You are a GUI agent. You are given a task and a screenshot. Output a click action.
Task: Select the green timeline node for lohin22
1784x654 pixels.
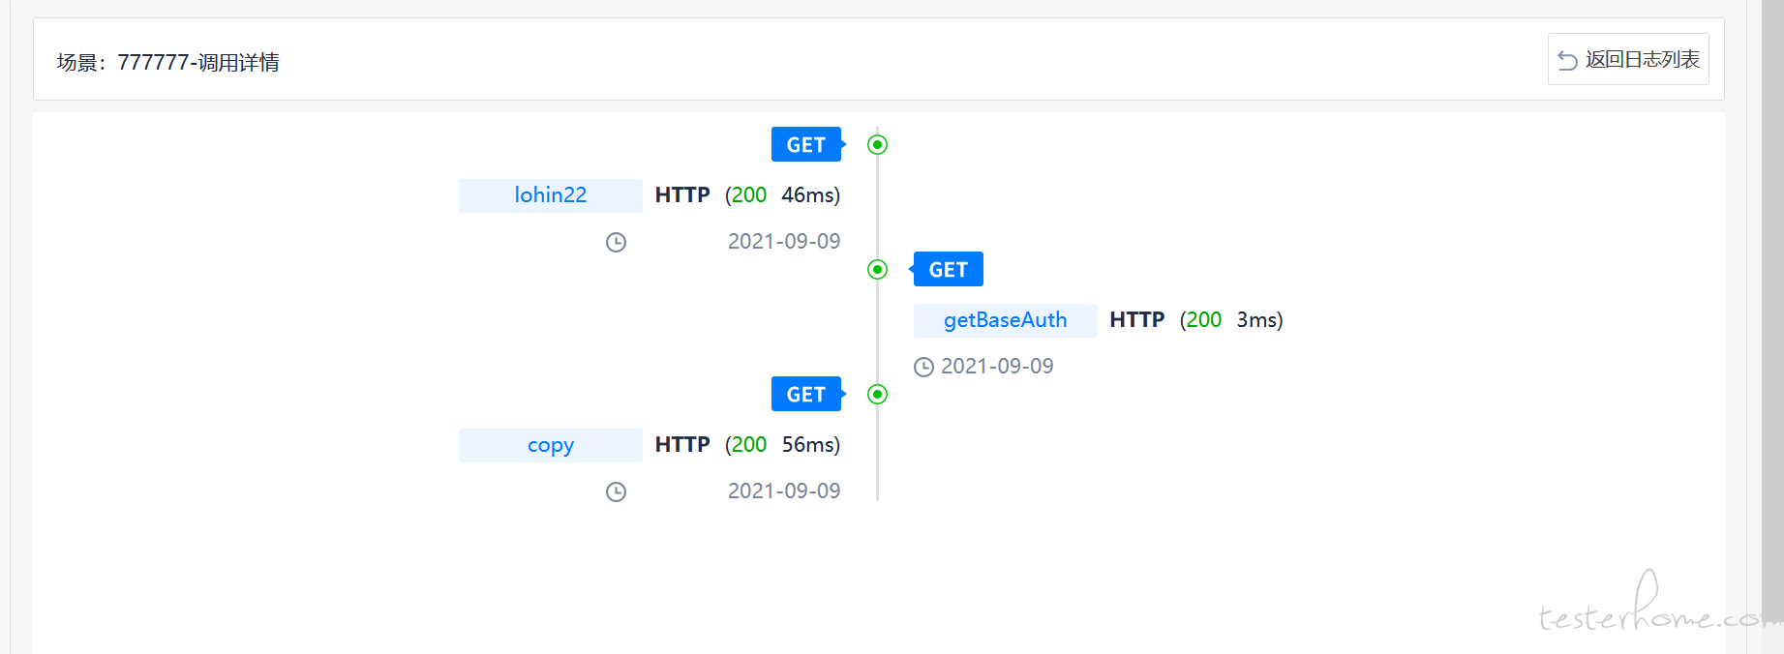pyautogui.click(x=877, y=145)
